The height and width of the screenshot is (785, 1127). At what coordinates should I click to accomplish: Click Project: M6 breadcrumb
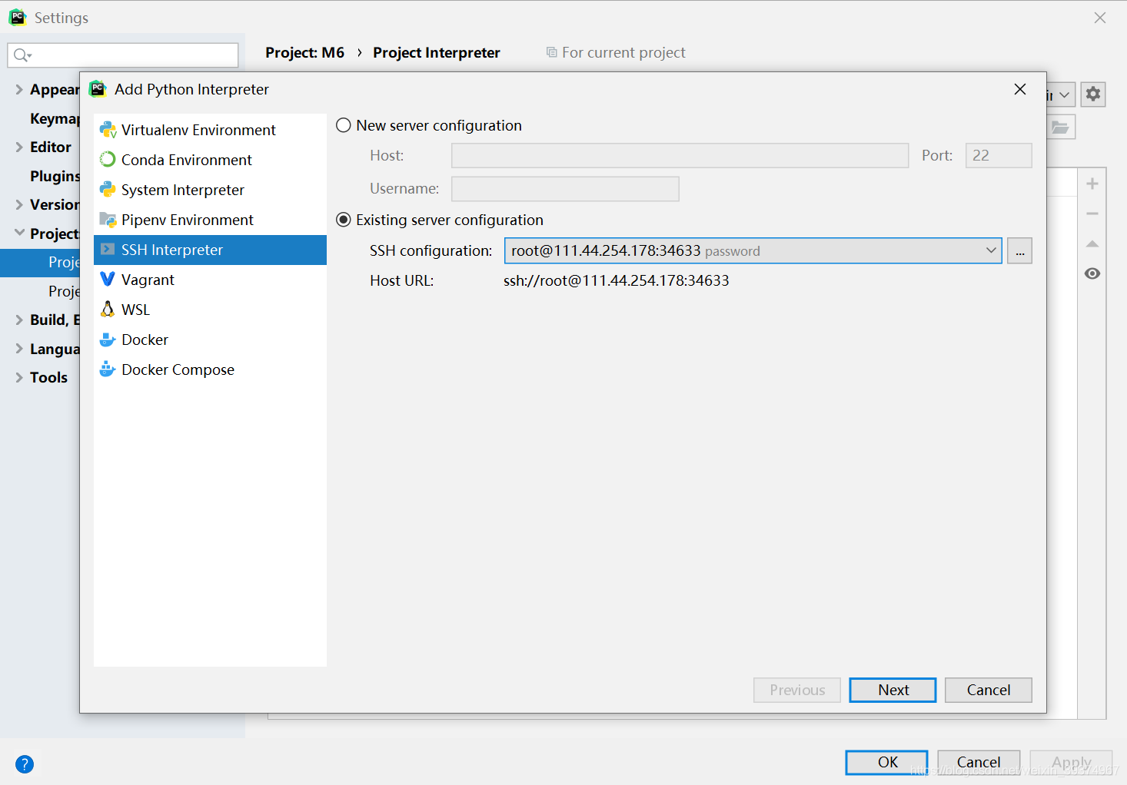coord(304,52)
